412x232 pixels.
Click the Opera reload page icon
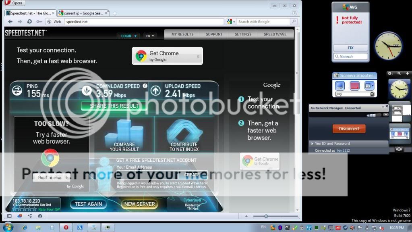(30, 21)
